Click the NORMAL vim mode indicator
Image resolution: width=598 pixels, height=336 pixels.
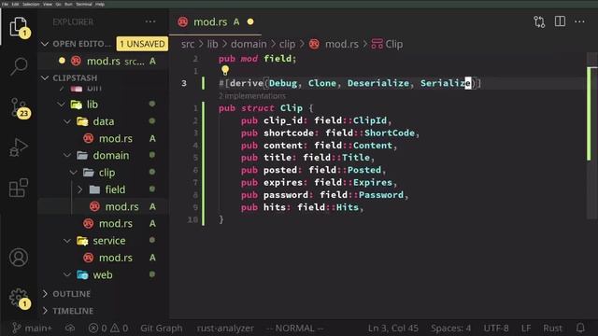(x=295, y=328)
